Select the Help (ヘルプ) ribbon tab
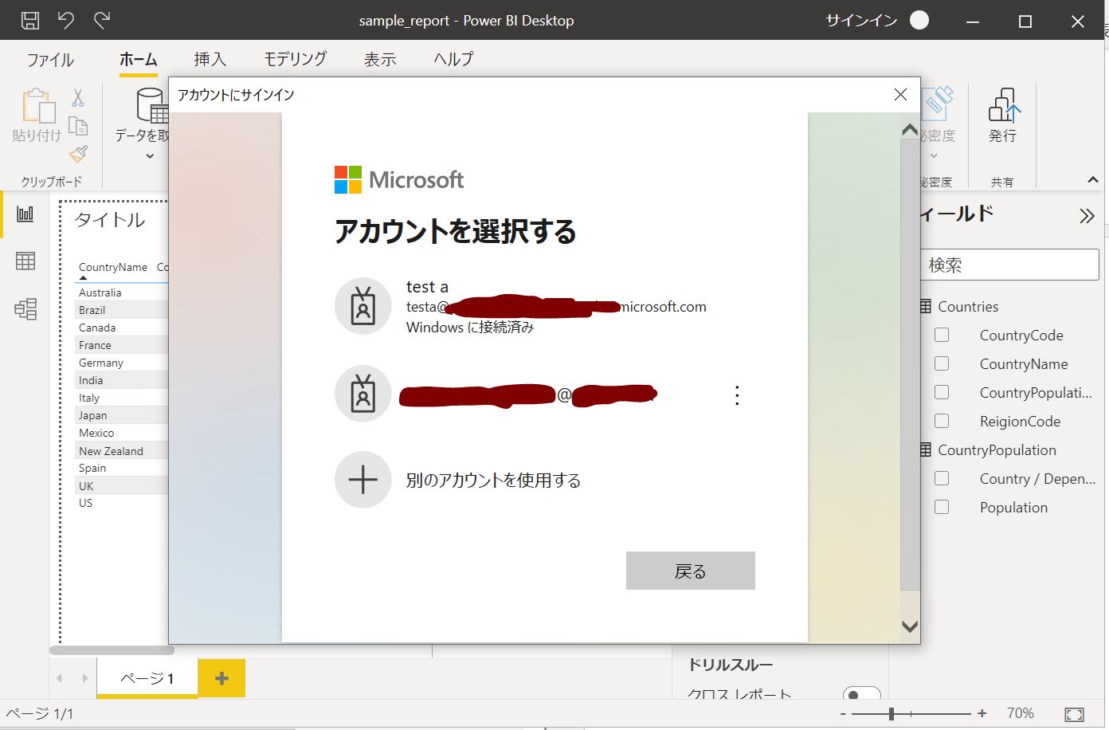Image resolution: width=1109 pixels, height=730 pixels. [453, 59]
